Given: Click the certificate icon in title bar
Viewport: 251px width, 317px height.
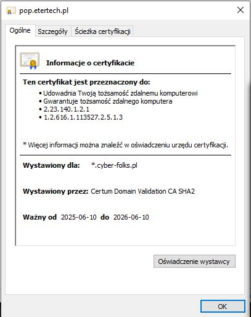Looking at the screenshot, I should [11, 10].
